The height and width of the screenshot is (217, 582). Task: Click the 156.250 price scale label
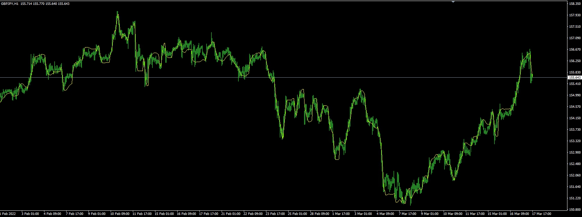575,61
